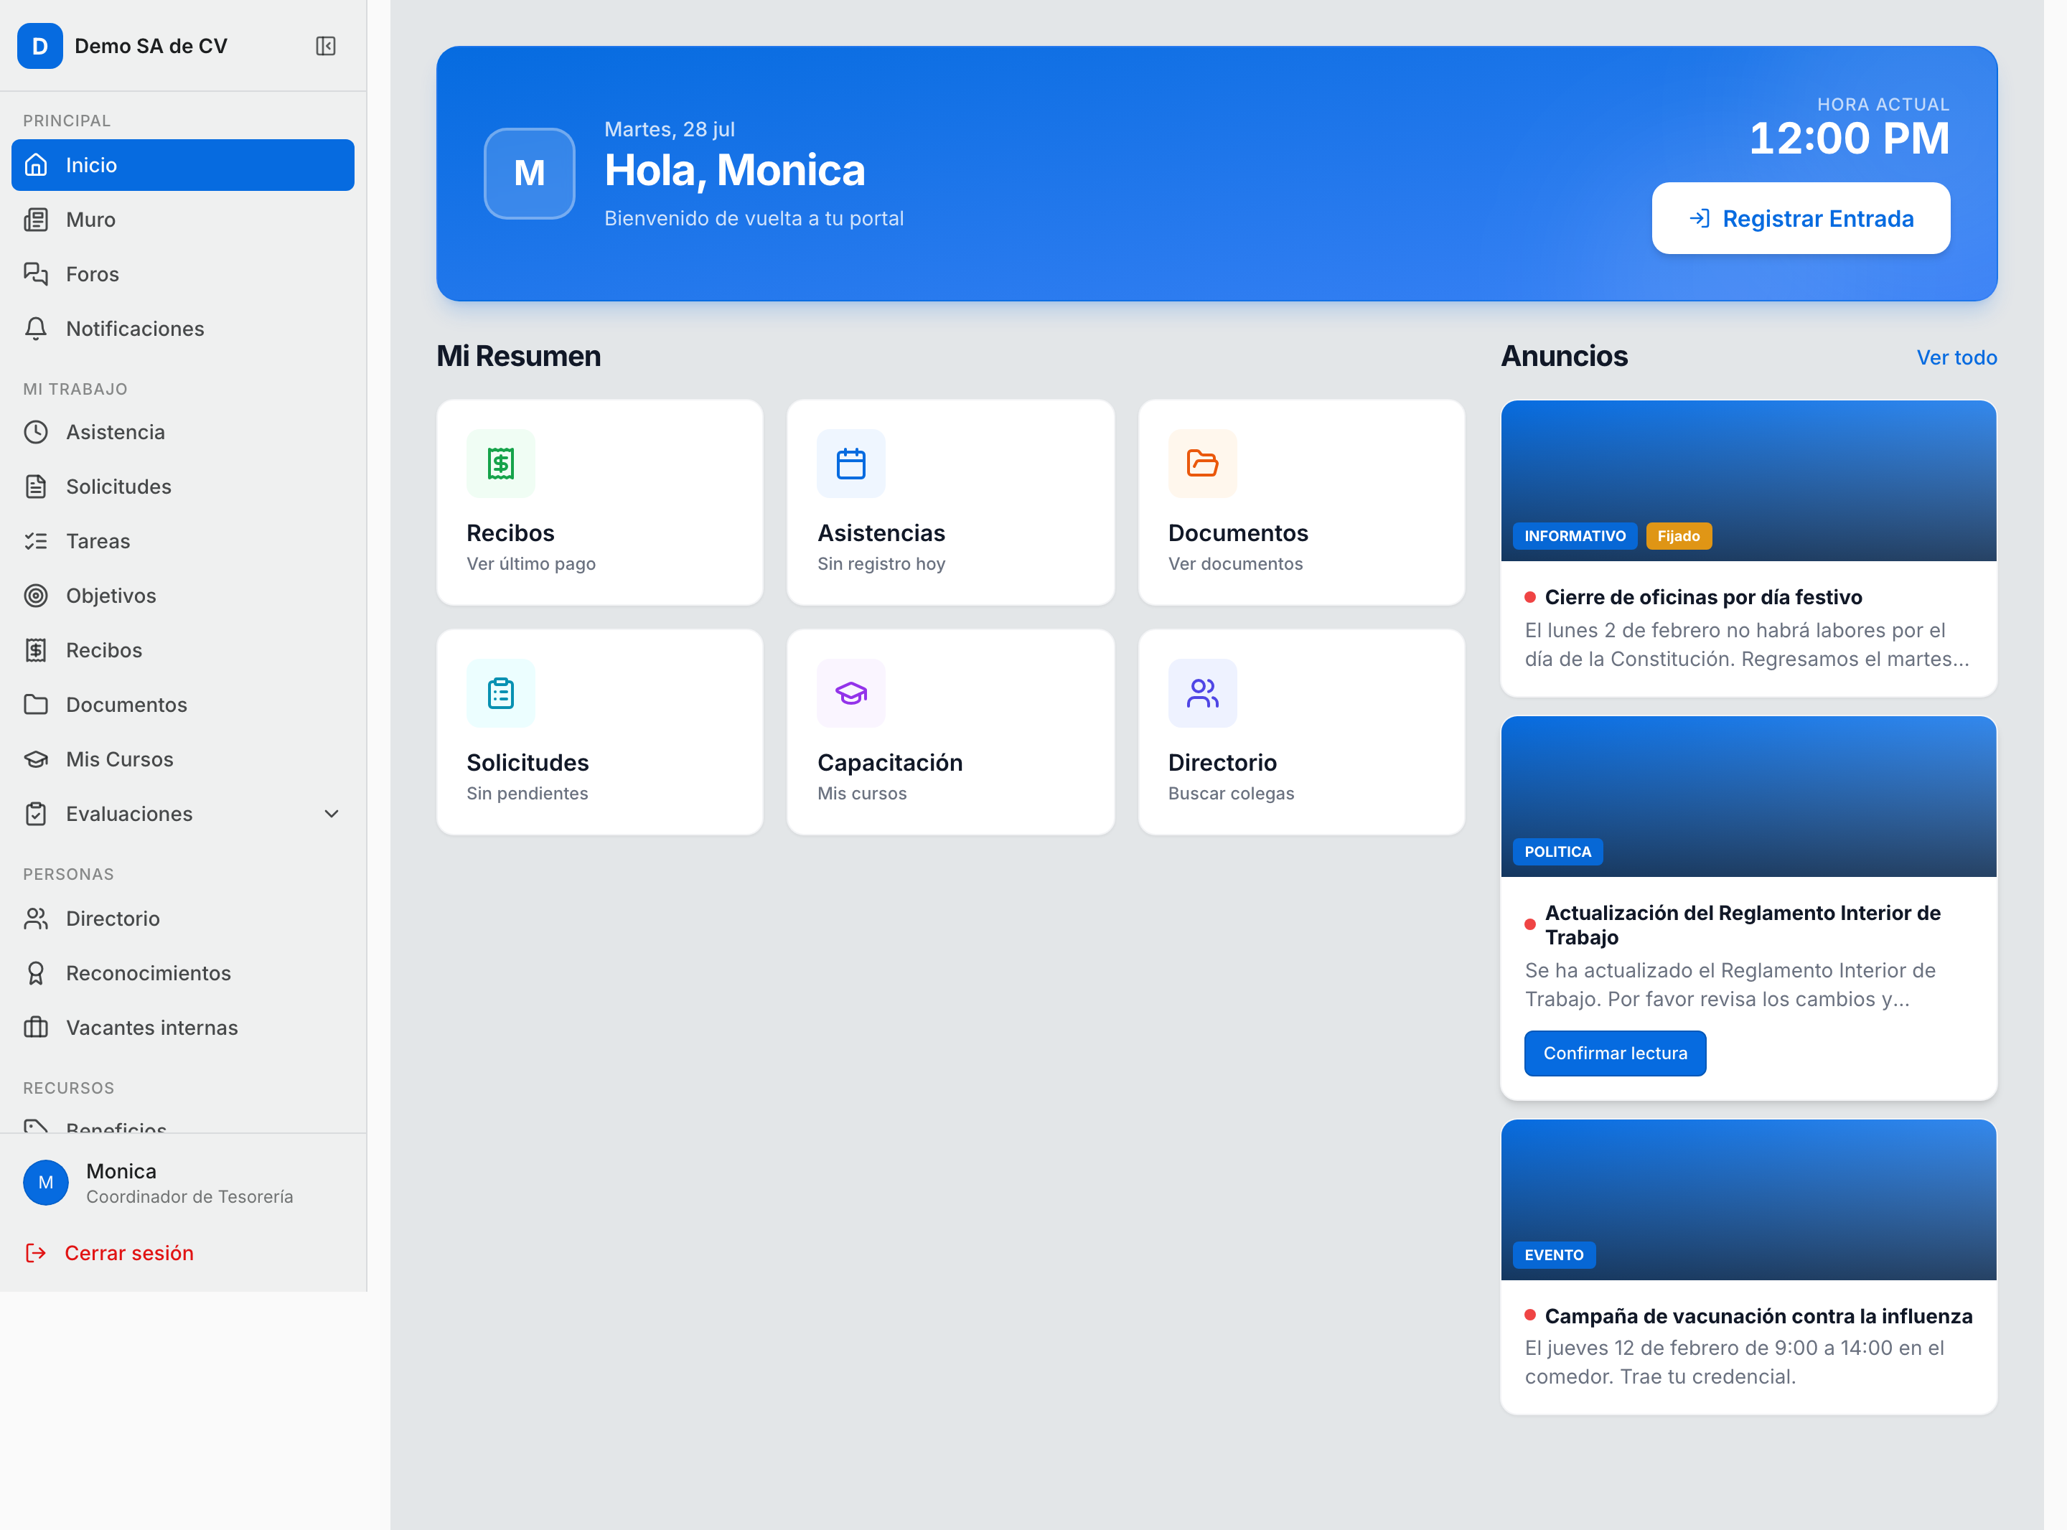The image size is (2067, 1530).
Task: Click the Monica name in sidebar footer
Action: pos(121,1172)
